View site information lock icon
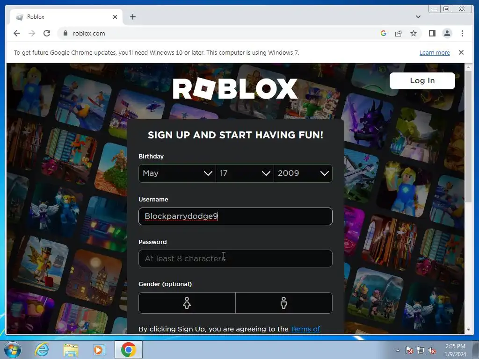The height and width of the screenshot is (359, 479). click(65, 33)
